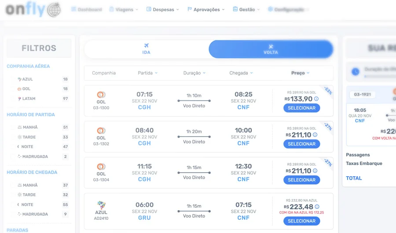Click the summary panel progress bar
Viewport: 396px width, 233px height.
(380, 76)
